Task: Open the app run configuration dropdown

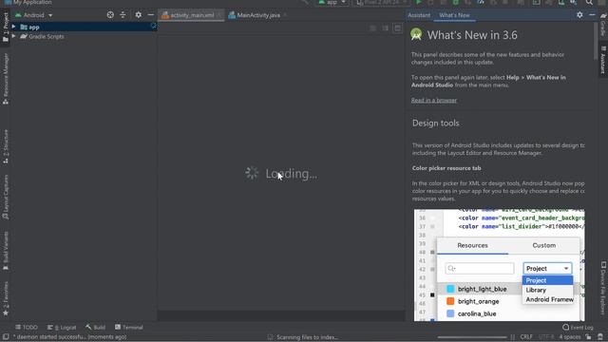Action: pos(332,2)
